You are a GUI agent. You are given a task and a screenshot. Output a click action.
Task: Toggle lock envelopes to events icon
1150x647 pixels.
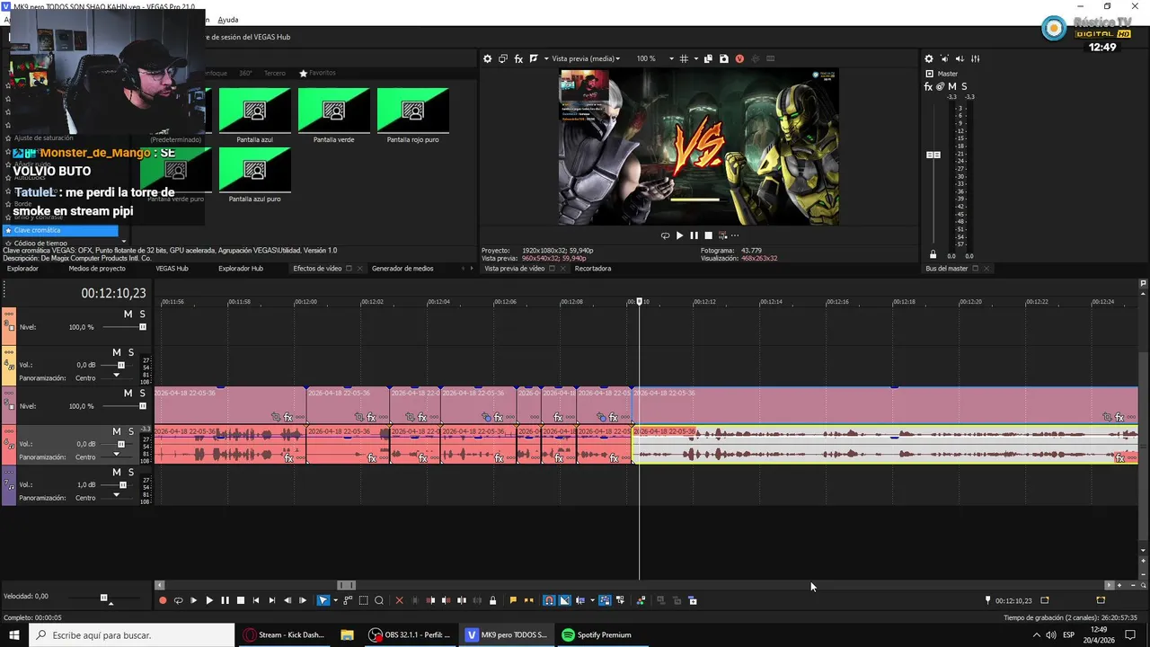click(x=606, y=600)
